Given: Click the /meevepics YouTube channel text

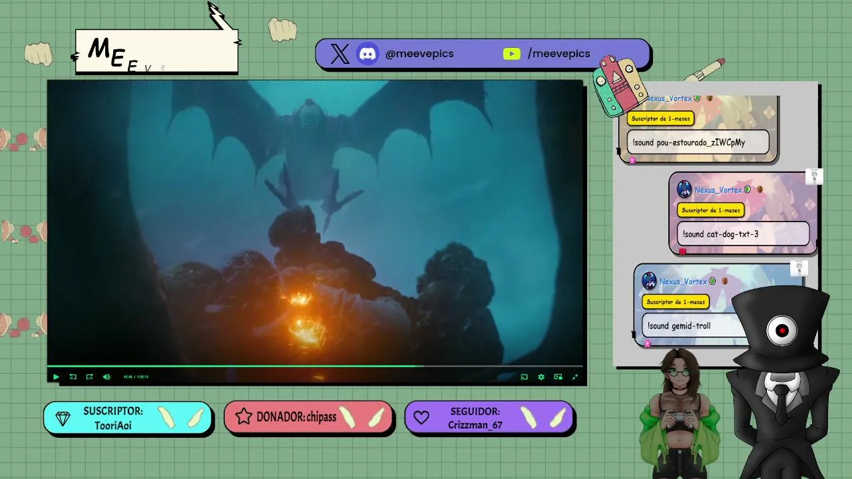Looking at the screenshot, I should pos(558,53).
